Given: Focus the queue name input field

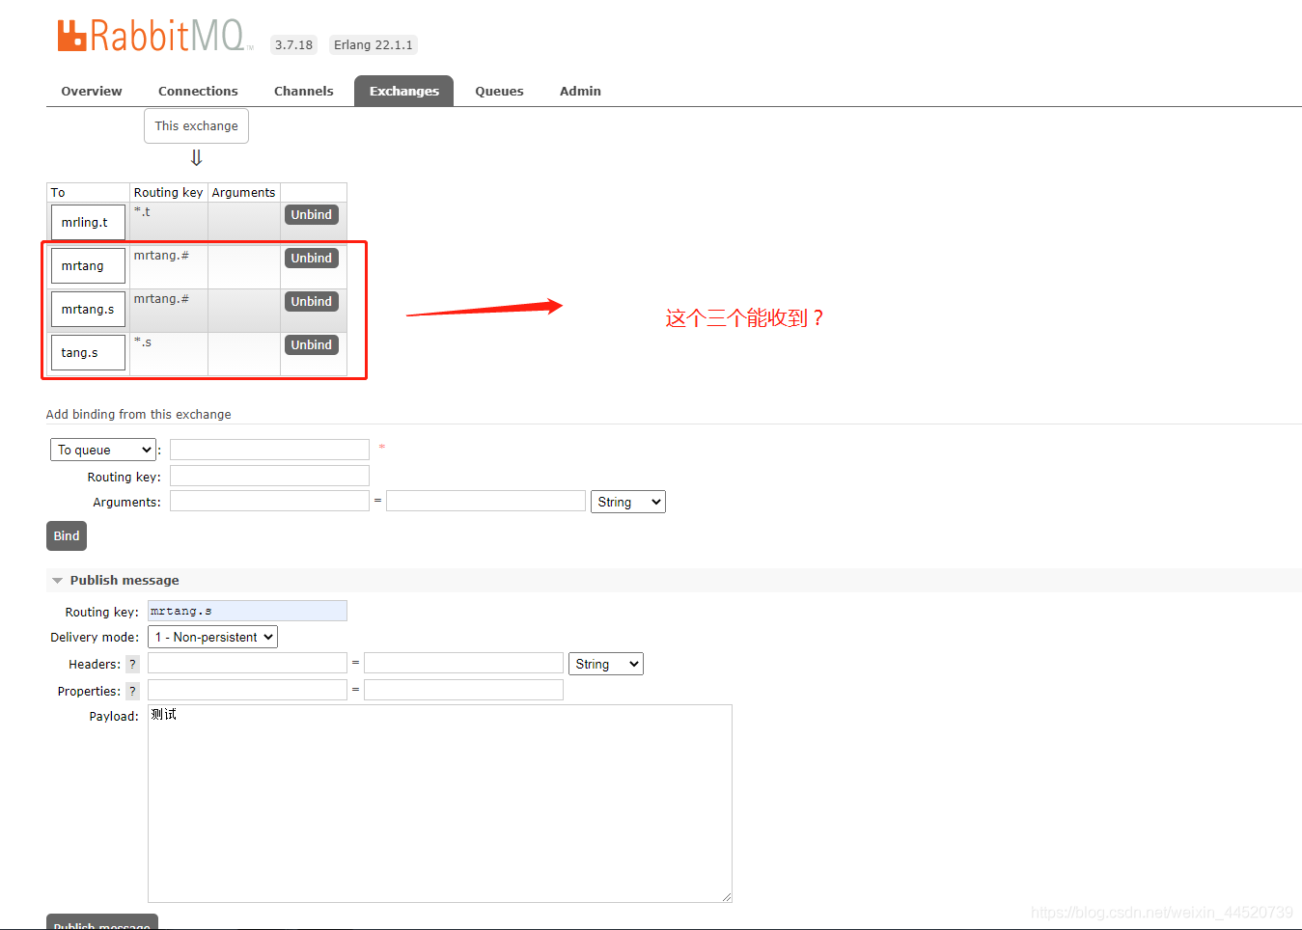Looking at the screenshot, I should (x=269, y=450).
